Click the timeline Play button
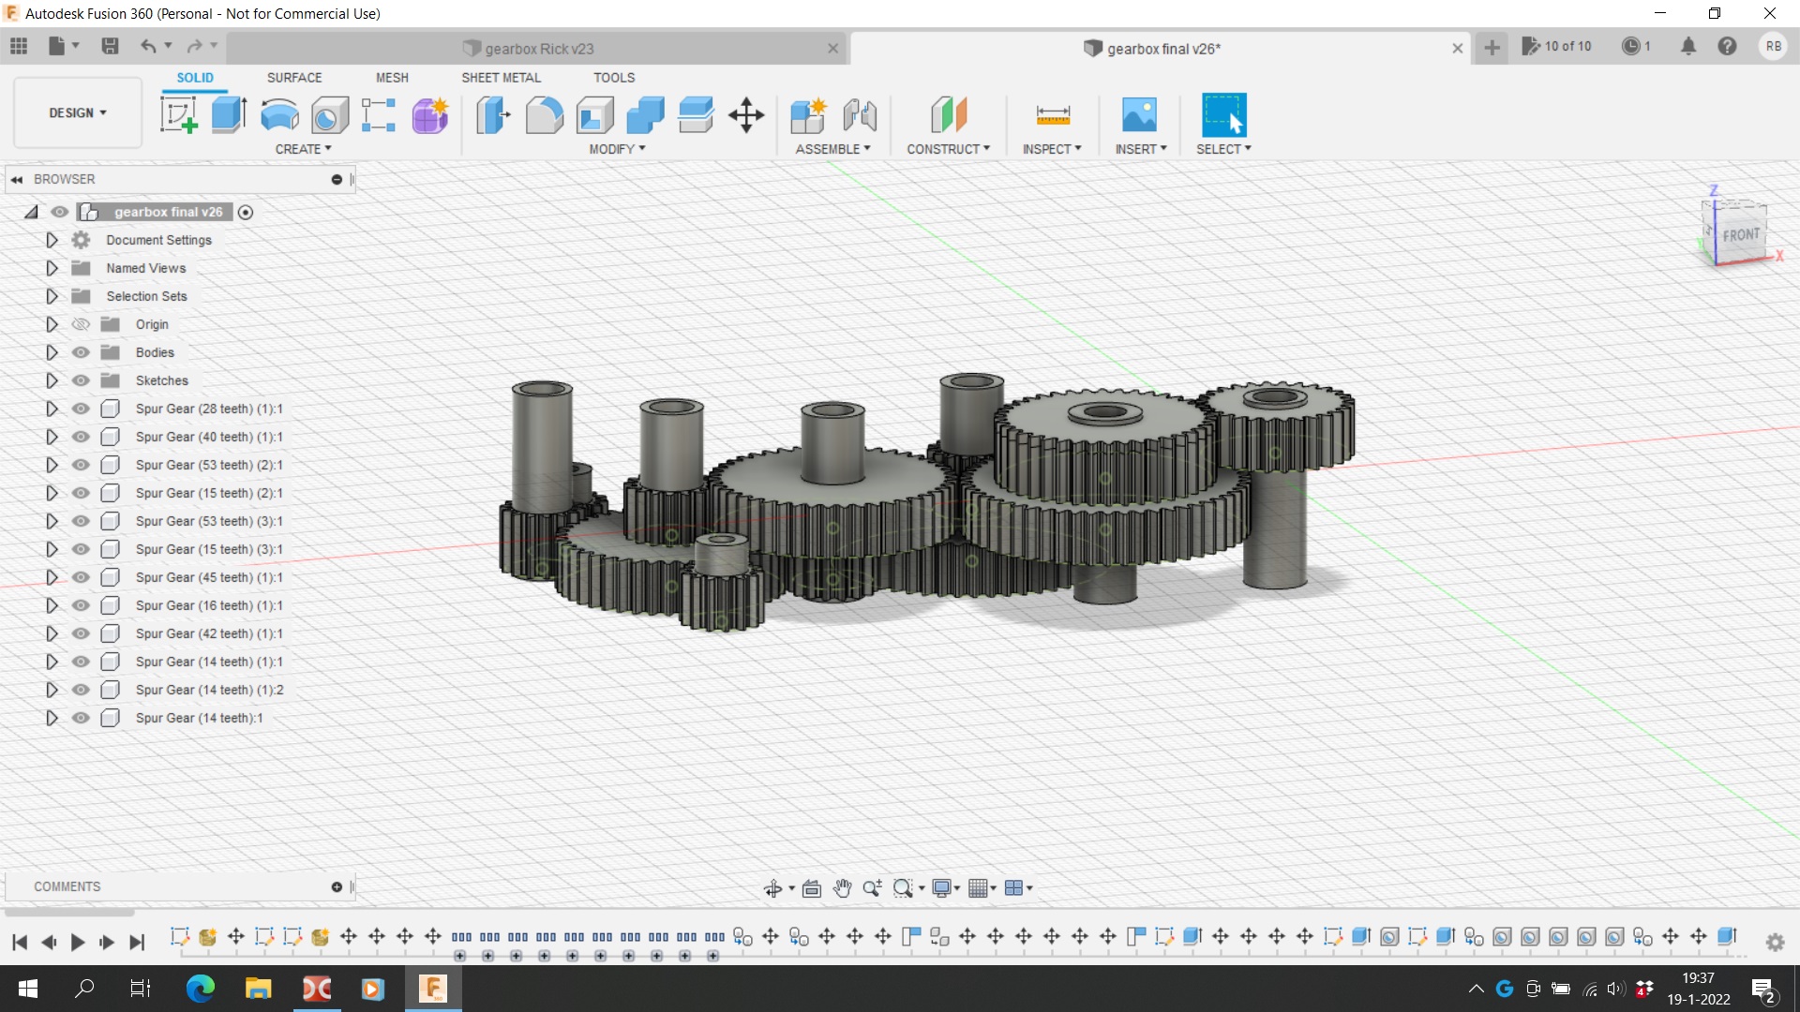The image size is (1800, 1012). tap(78, 942)
